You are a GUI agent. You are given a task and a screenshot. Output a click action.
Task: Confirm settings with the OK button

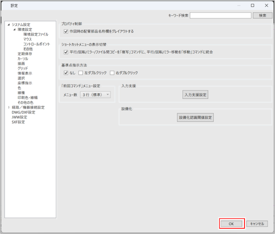pyautogui.click(x=231, y=224)
